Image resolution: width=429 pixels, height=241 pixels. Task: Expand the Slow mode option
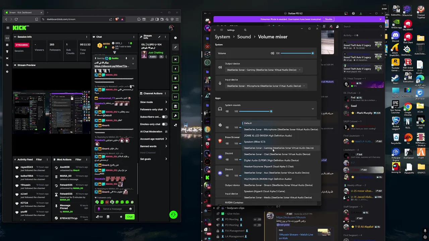pyautogui.click(x=154, y=102)
